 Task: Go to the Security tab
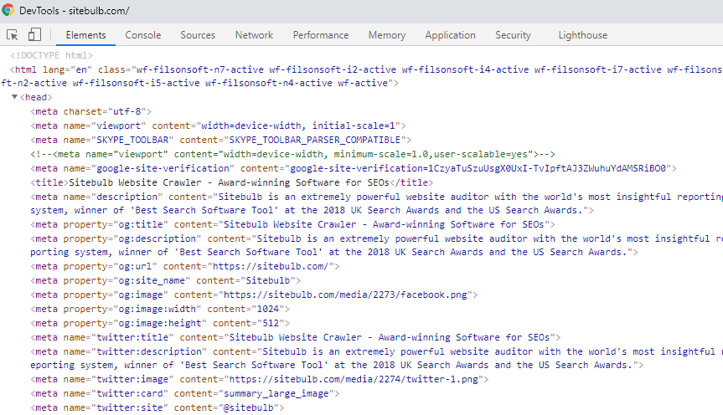coord(514,35)
